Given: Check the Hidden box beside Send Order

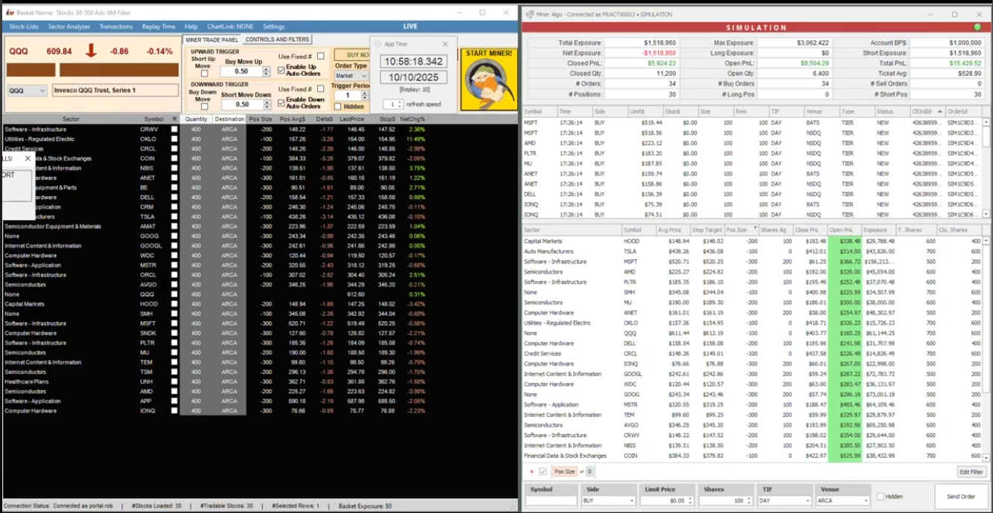Looking at the screenshot, I should coord(881,497).
